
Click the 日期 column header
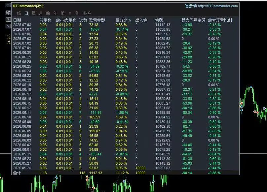coord(17,20)
